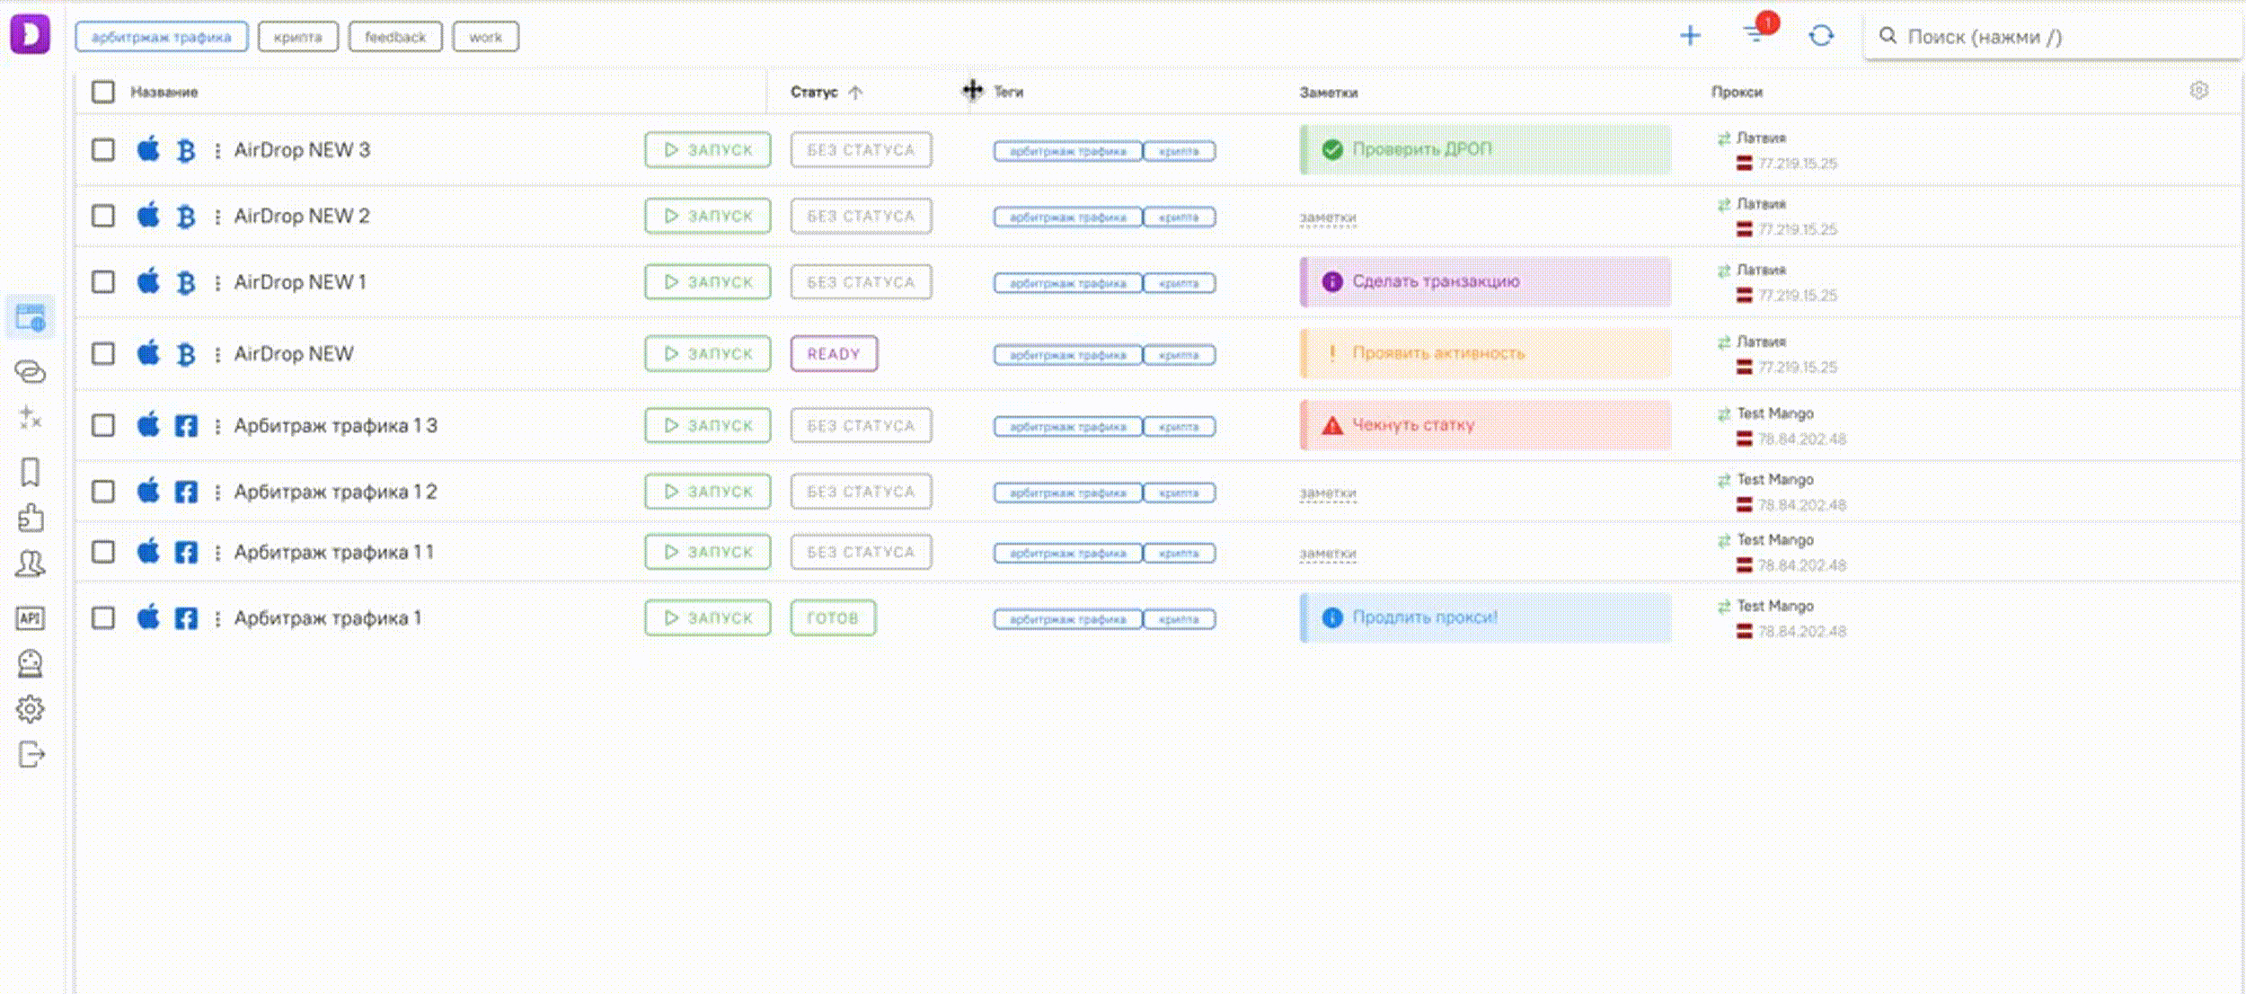Click the plus icon to create profile
Viewport: 2246px width, 994px height.
point(1690,36)
